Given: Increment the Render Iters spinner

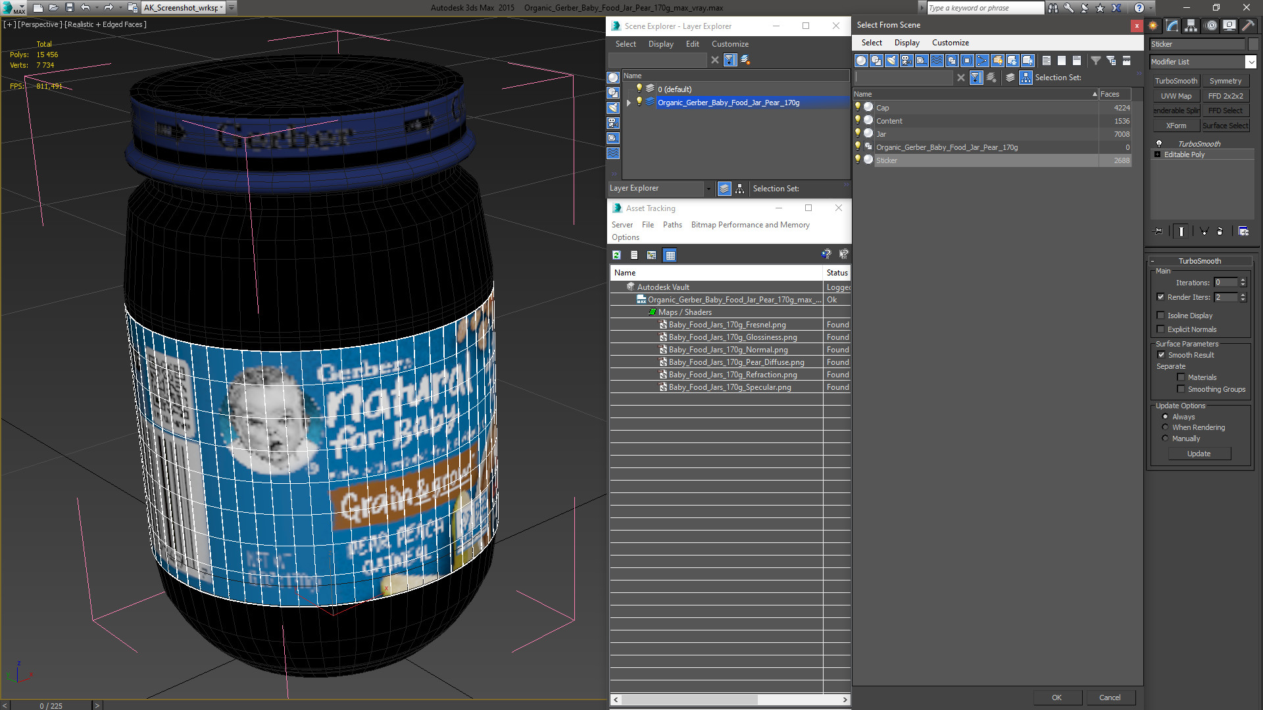Looking at the screenshot, I should point(1243,295).
